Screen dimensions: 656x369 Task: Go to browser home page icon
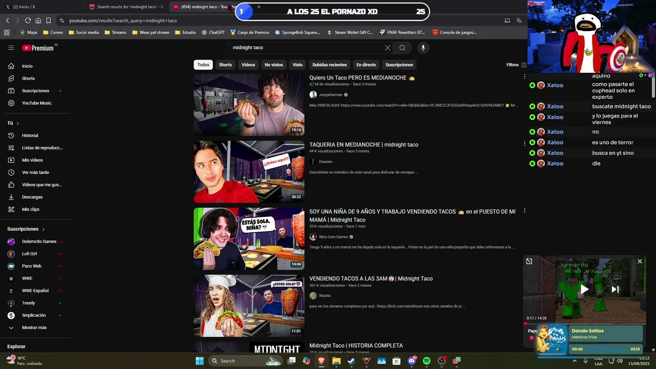[38, 20]
